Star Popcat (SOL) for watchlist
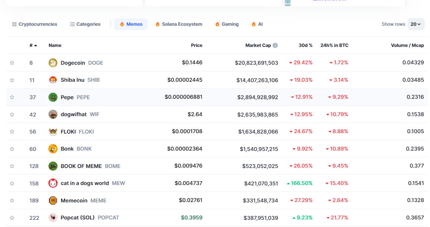 [x=12, y=218]
